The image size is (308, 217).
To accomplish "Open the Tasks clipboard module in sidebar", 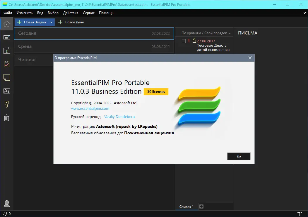I will pyautogui.click(x=7, y=64).
